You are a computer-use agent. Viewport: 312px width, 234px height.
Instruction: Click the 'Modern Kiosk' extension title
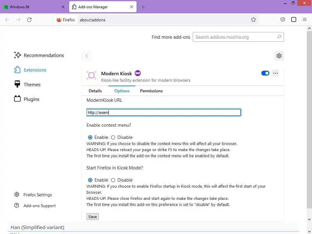pos(116,73)
